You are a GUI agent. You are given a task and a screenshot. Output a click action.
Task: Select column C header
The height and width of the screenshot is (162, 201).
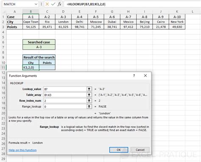point(47,11)
